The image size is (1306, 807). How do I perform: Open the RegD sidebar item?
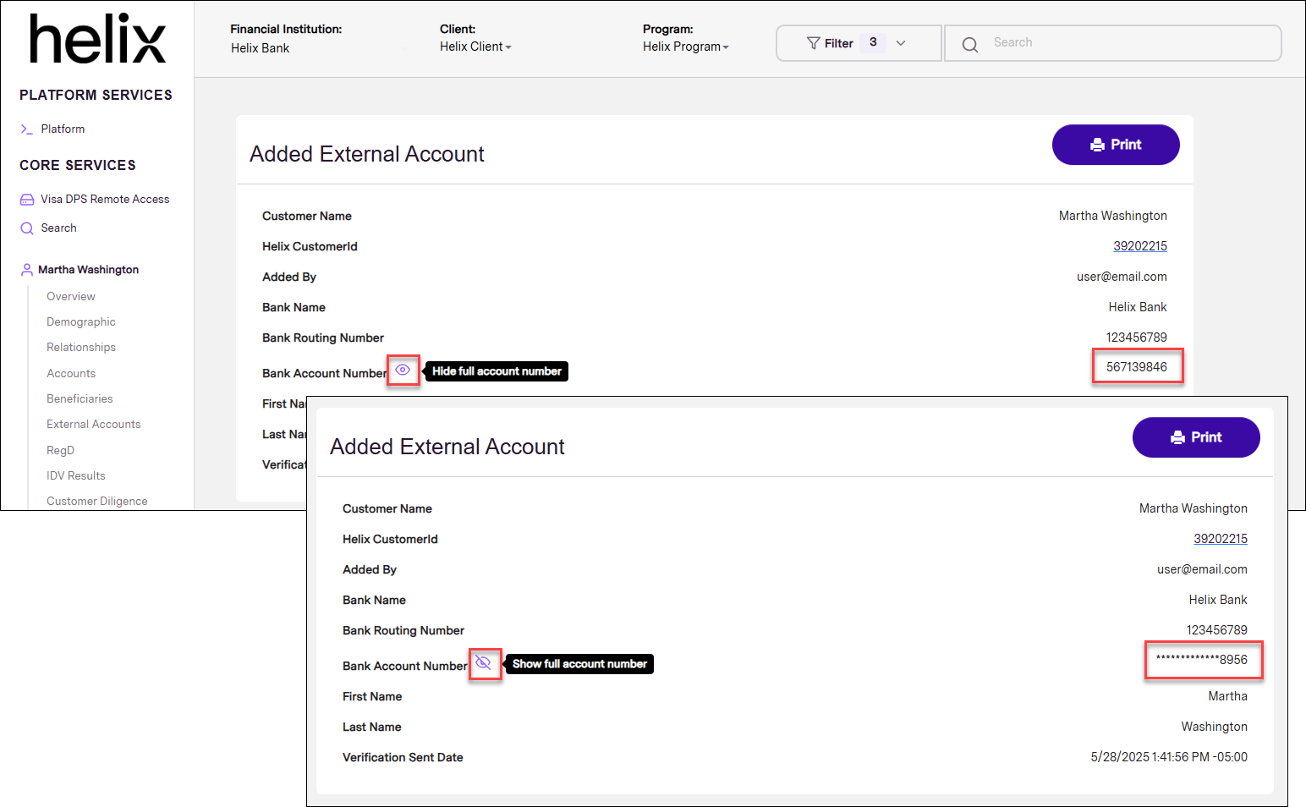60,451
